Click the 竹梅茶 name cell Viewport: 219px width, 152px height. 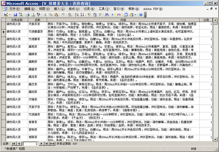tap(38, 101)
